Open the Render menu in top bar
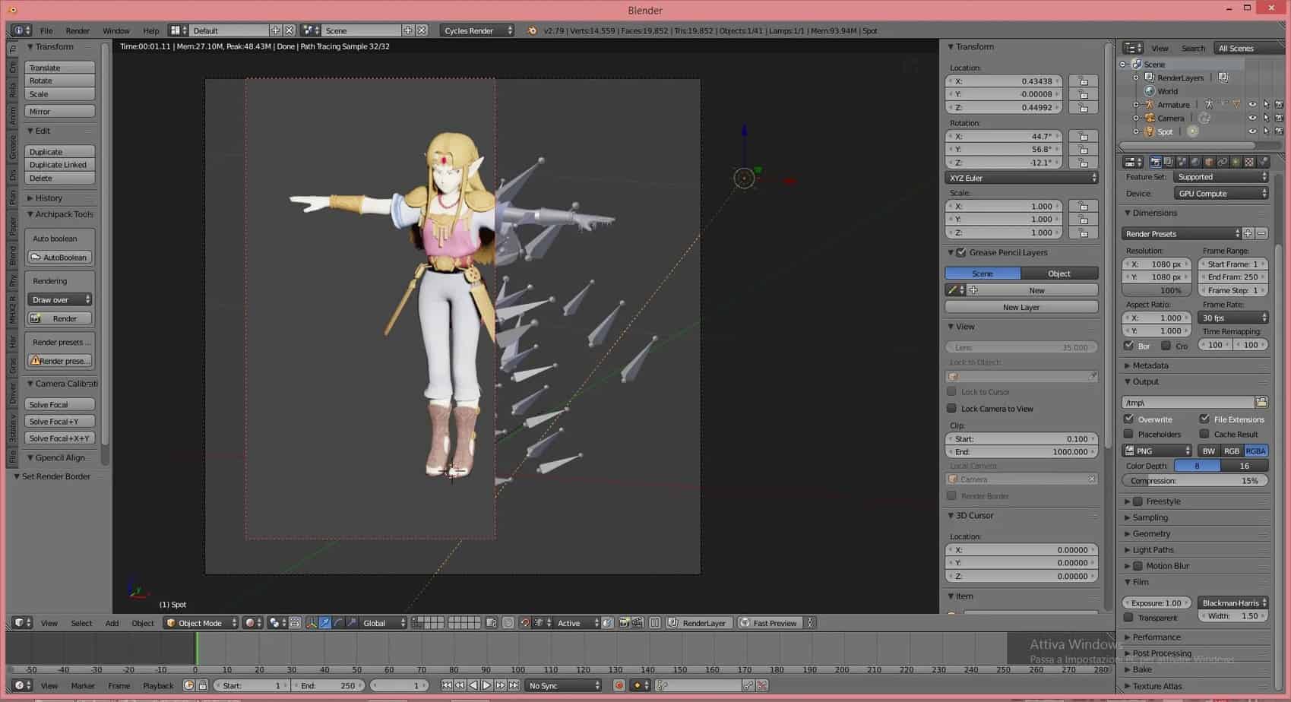Viewport: 1291px width, 702px height. point(78,30)
